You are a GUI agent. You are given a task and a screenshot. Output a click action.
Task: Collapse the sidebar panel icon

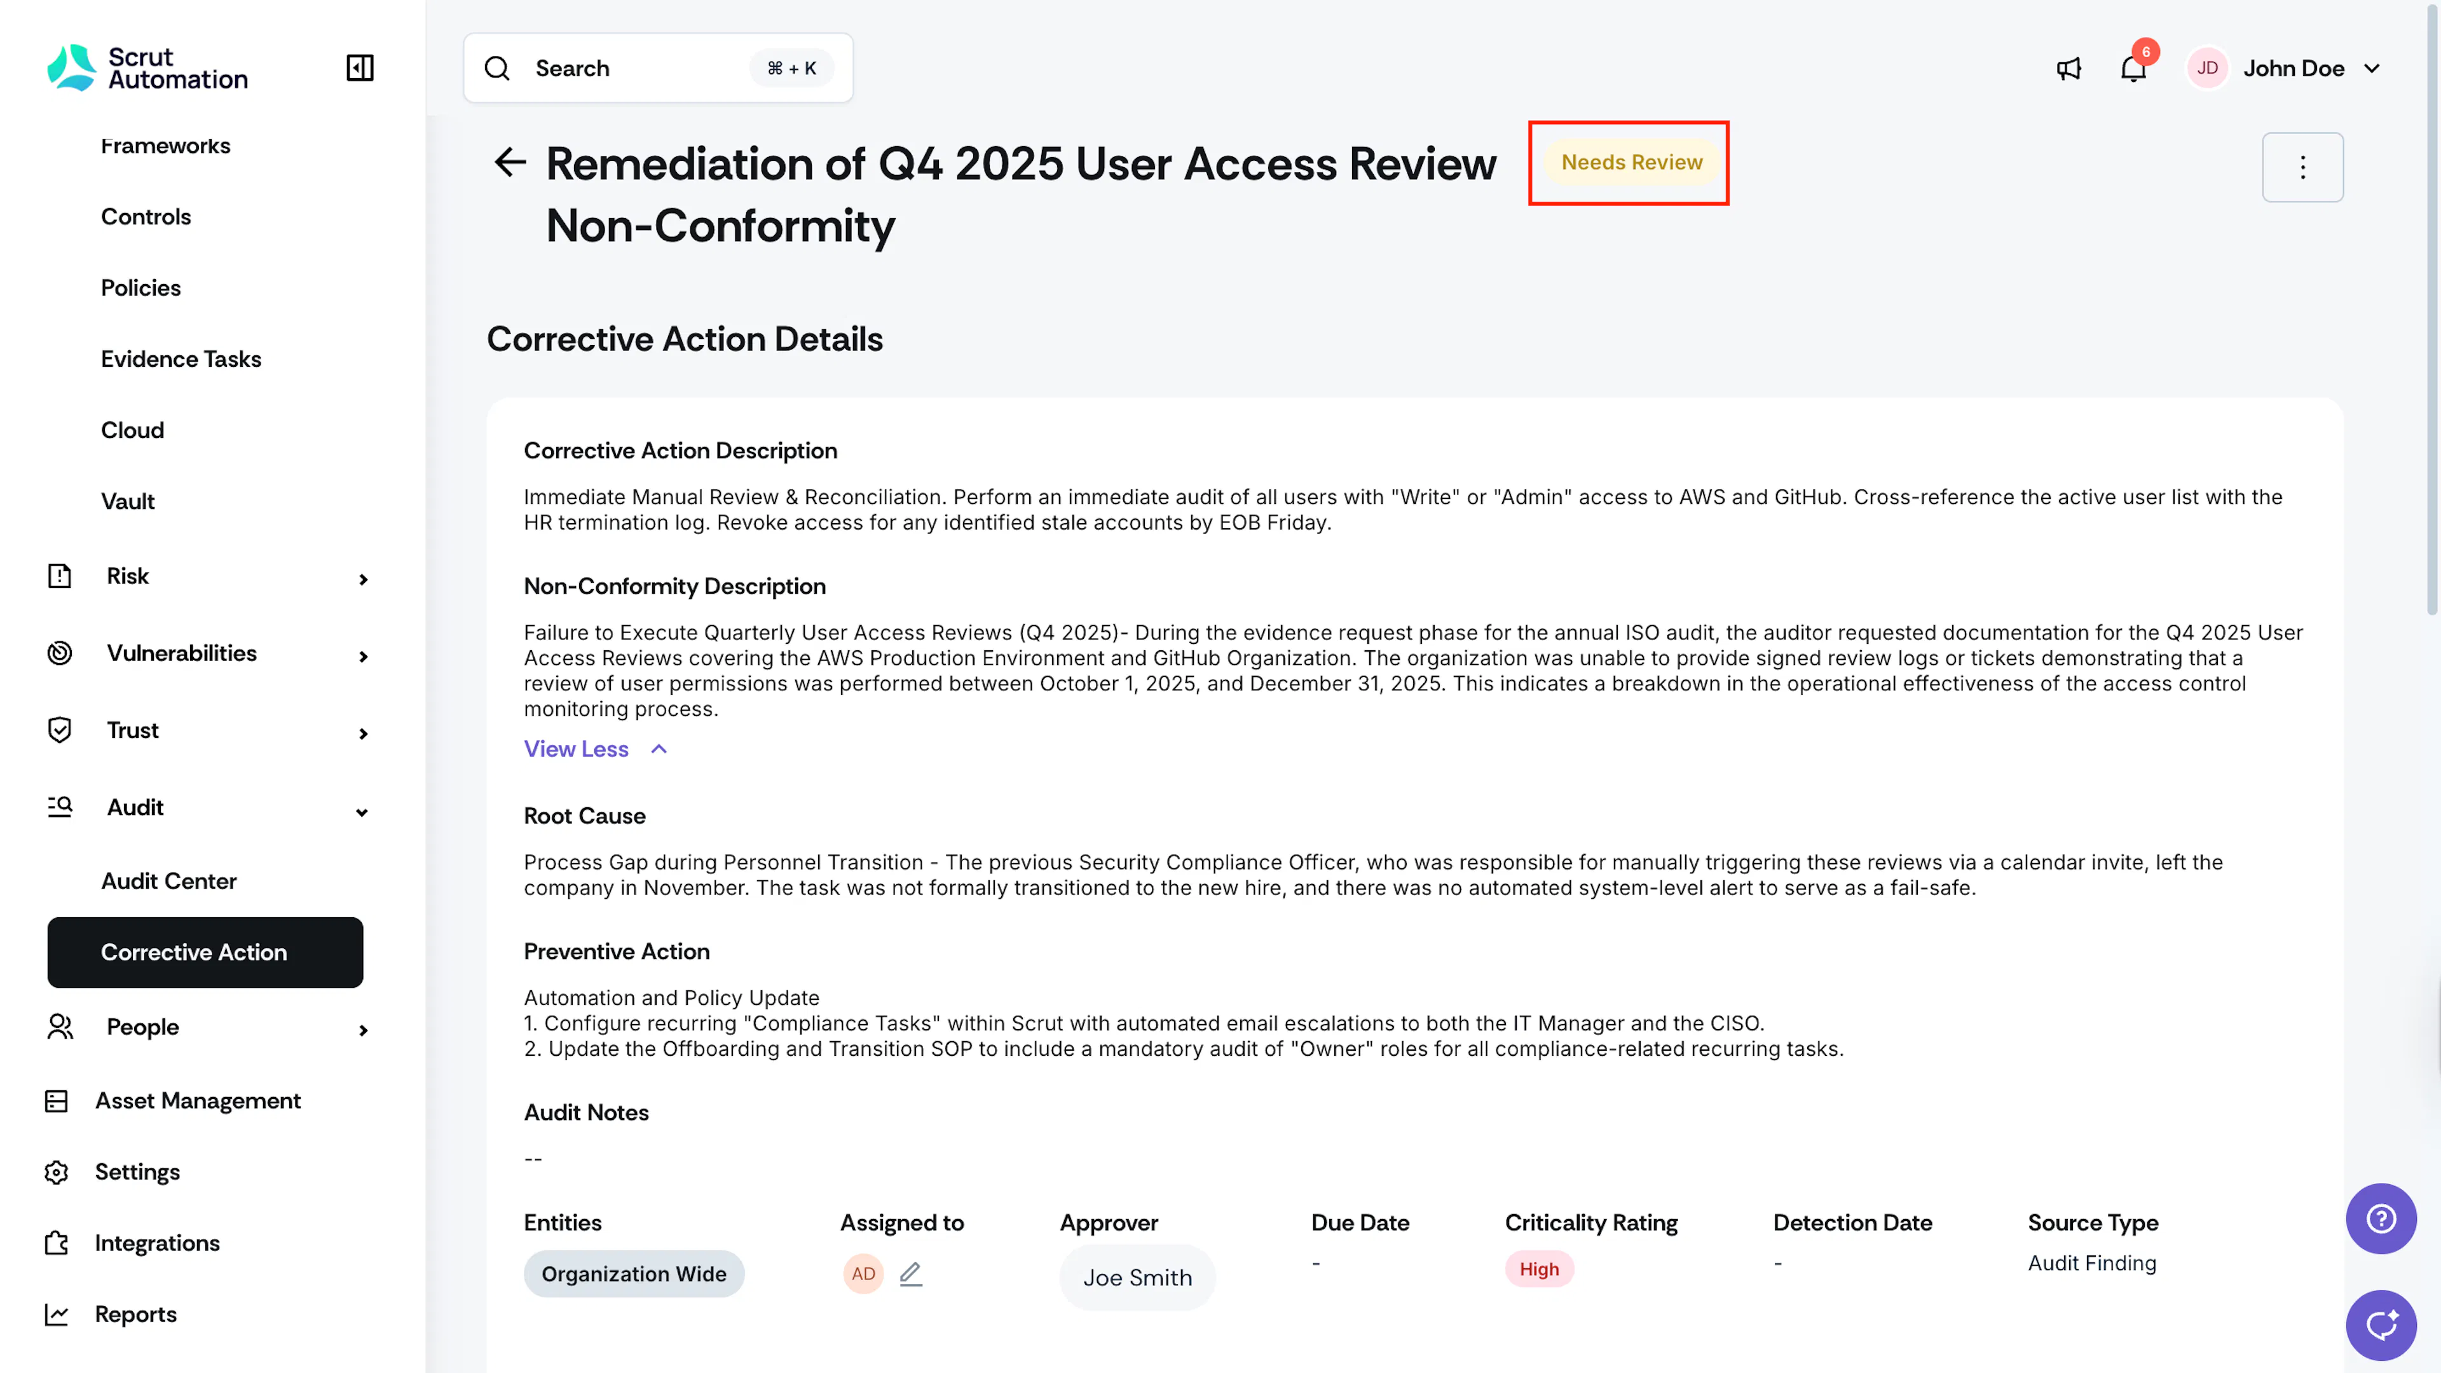click(x=359, y=68)
